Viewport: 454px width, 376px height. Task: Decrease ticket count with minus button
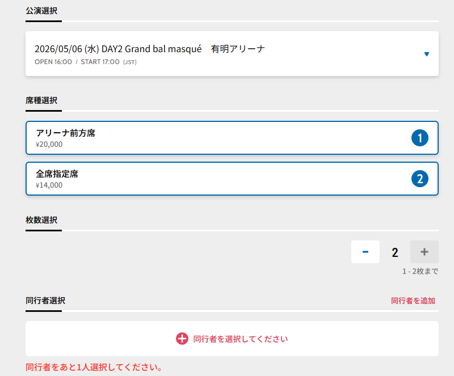pyautogui.click(x=365, y=252)
